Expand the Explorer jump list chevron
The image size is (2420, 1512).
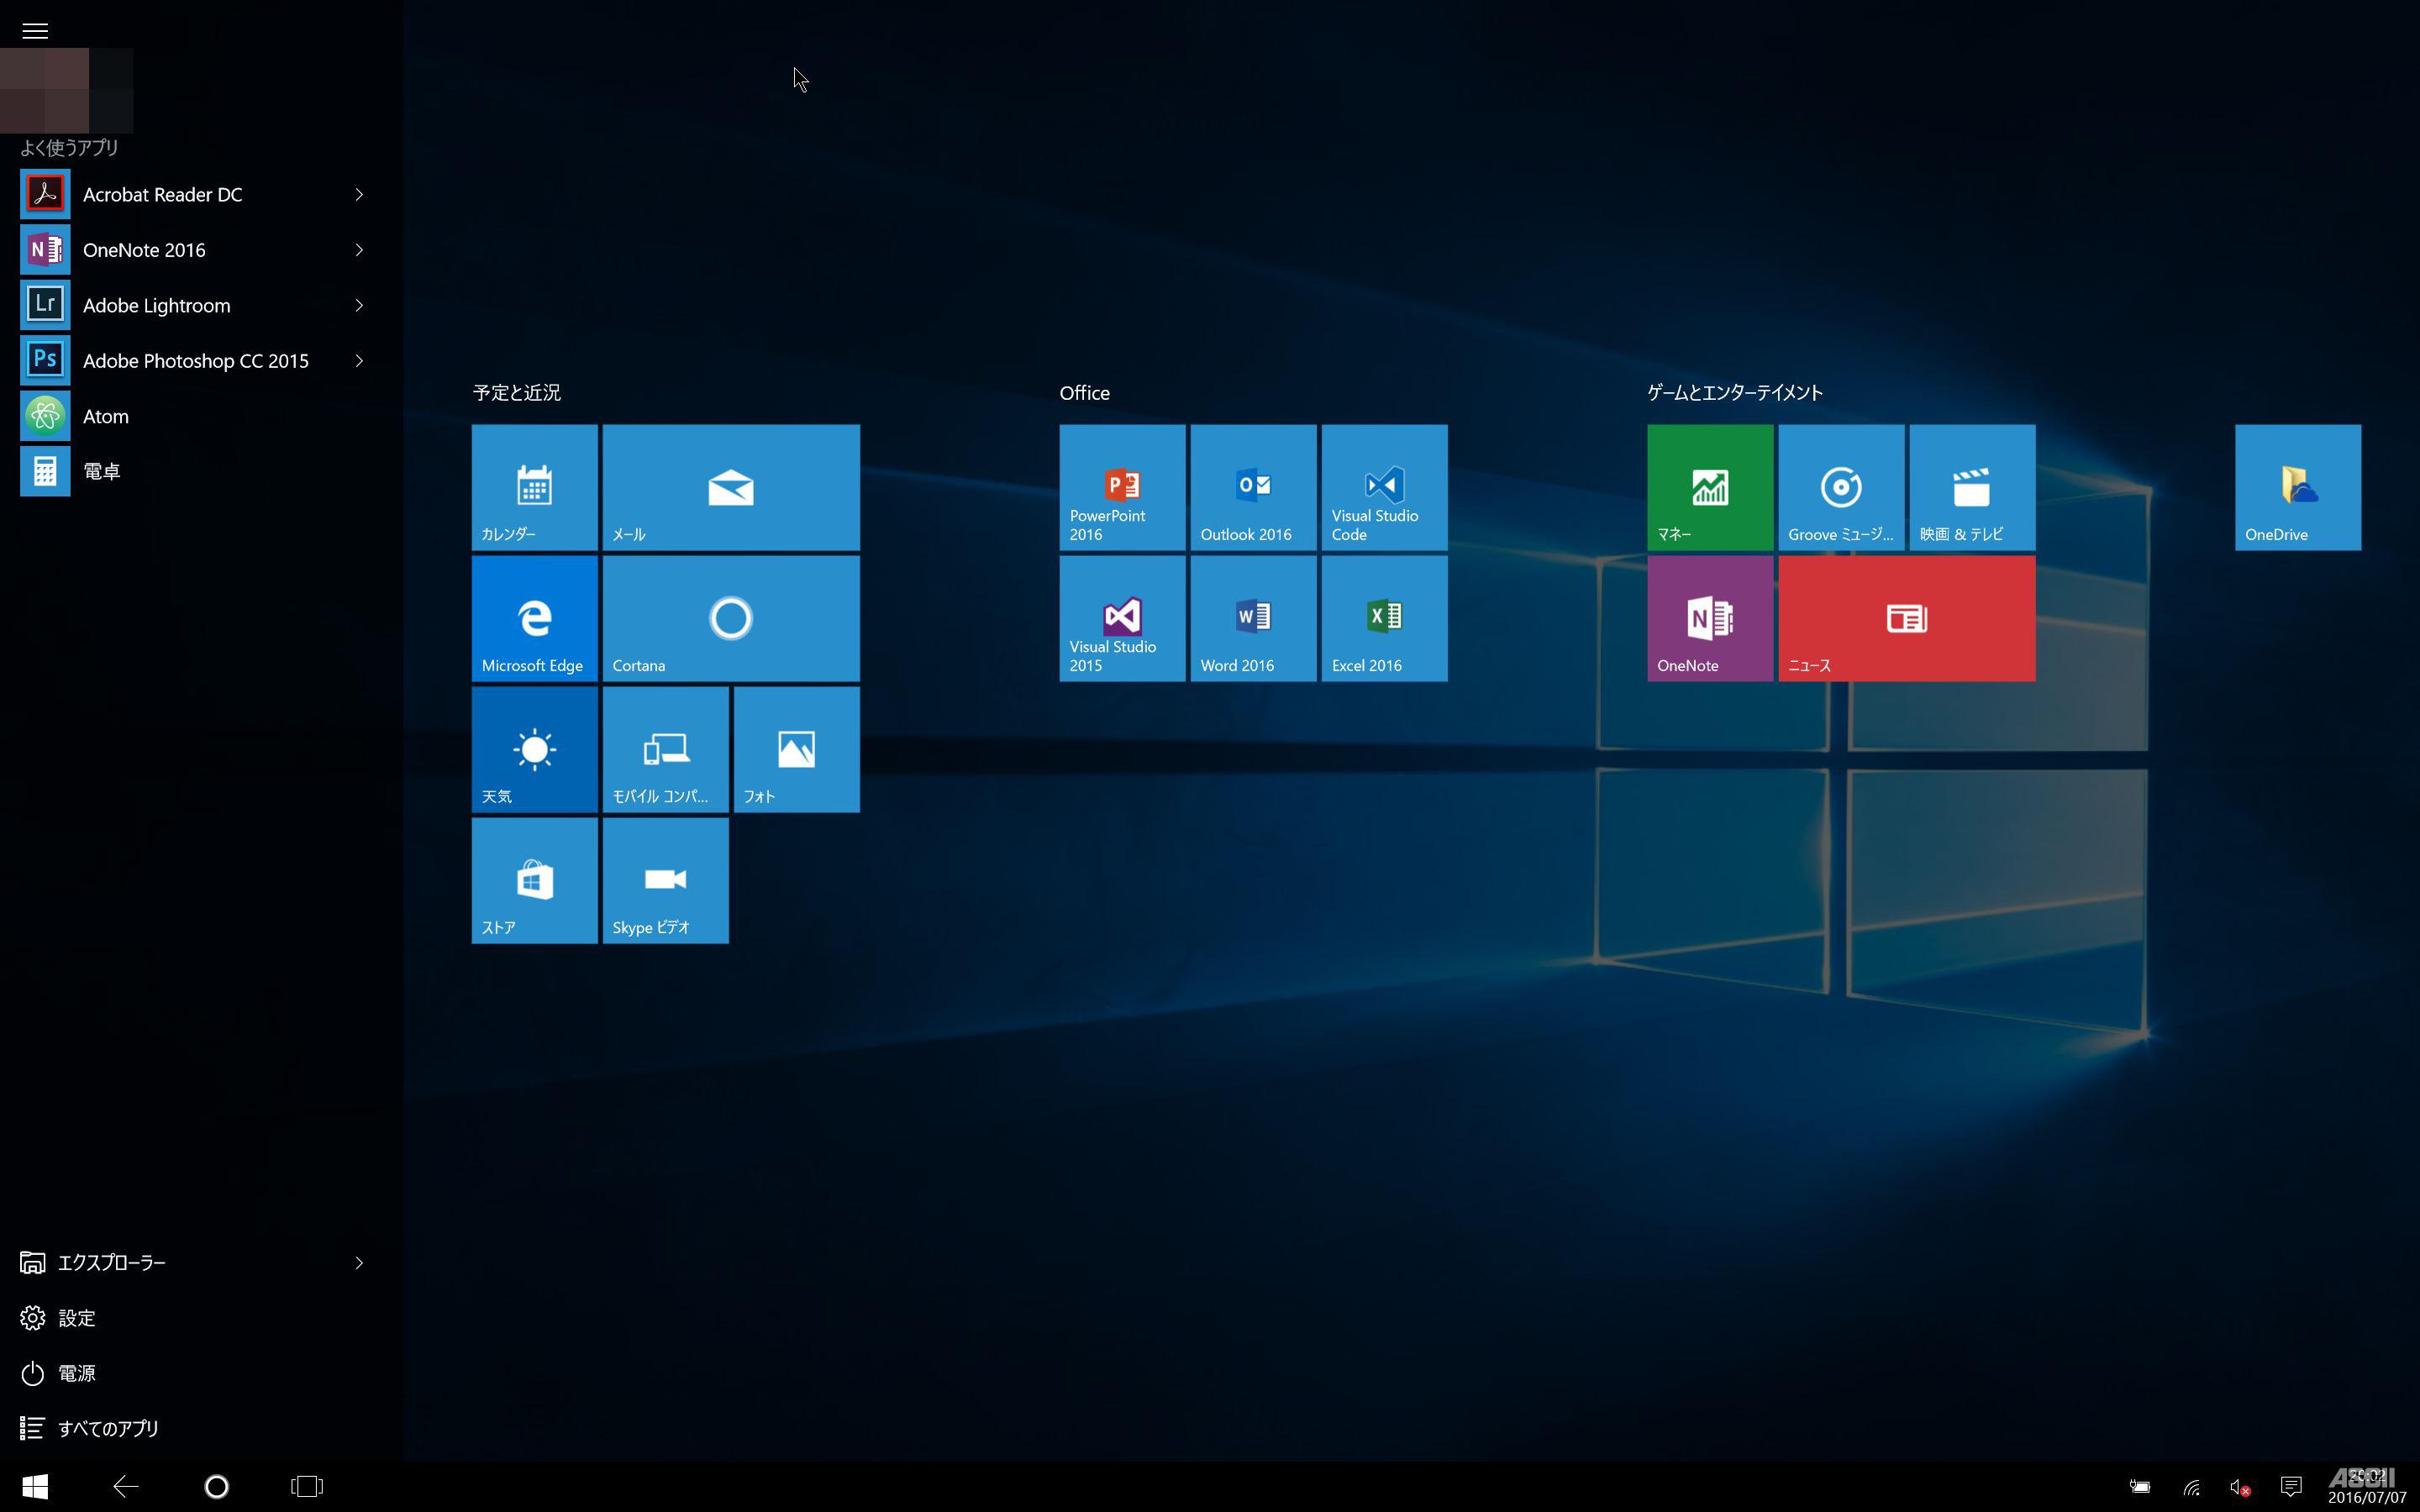(359, 1262)
